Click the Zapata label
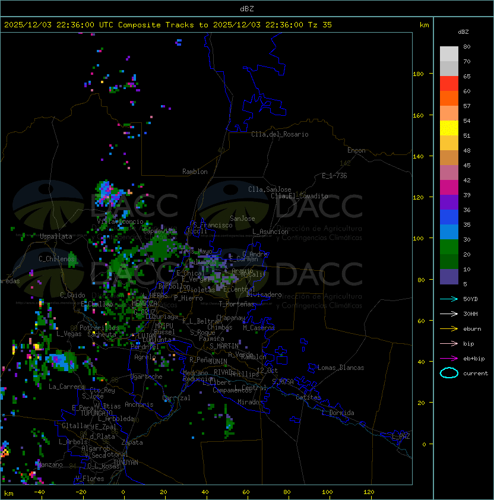The image size is (494, 500). 132,442
